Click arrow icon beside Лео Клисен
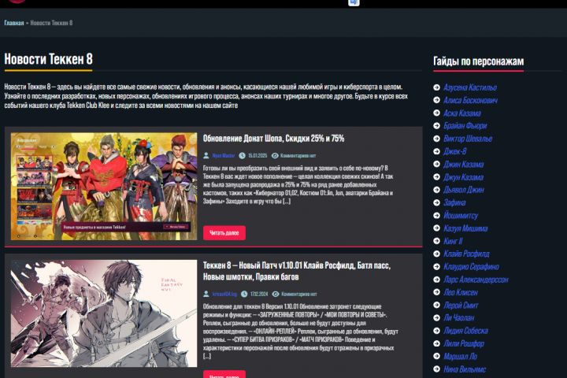Viewport: 567px width, 378px height. point(436,292)
